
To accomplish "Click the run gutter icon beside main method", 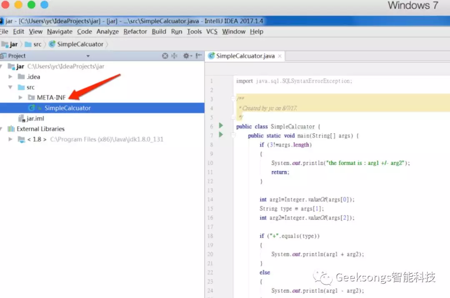I will coord(221,134).
